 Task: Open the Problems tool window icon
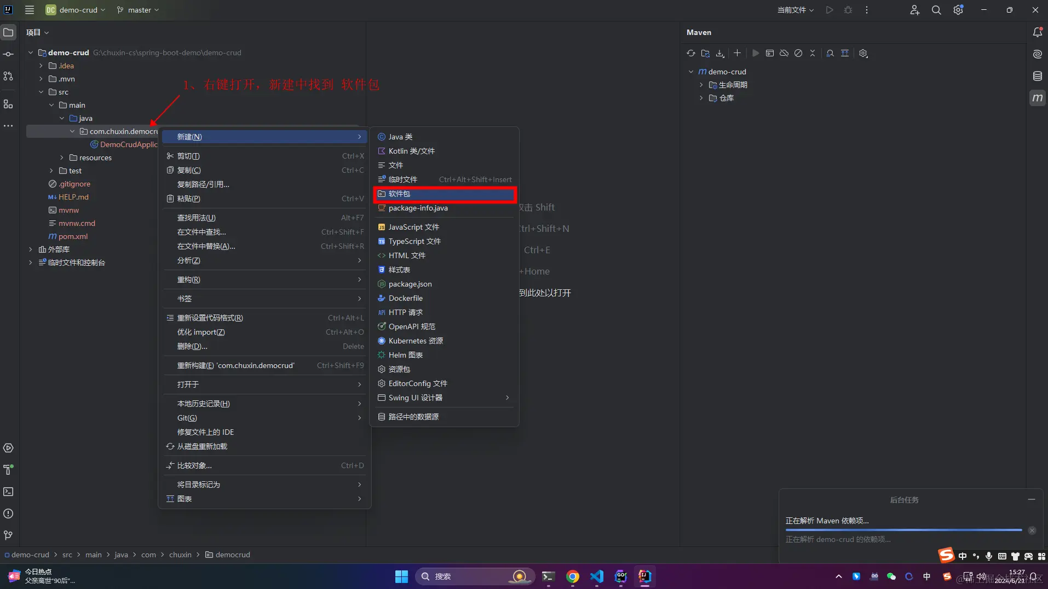point(8,514)
